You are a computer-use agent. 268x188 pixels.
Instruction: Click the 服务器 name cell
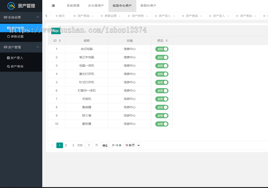[87, 124]
